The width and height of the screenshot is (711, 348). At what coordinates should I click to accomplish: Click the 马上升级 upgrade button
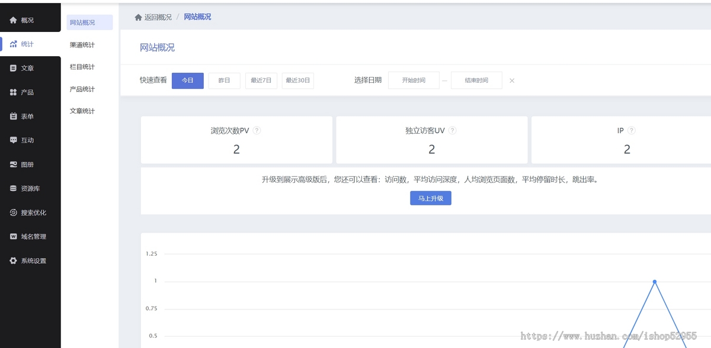pyautogui.click(x=431, y=198)
